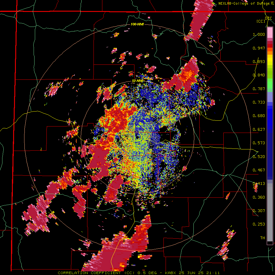Click the 0.467 legend value
The image size is (275, 275).
(259, 170)
